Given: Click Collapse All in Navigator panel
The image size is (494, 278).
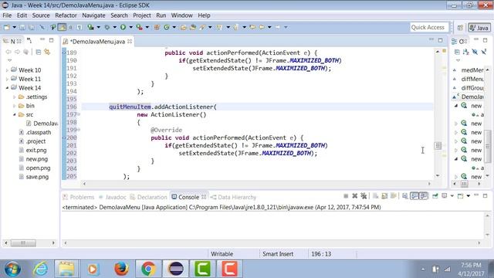Looking at the screenshot, I should pos(38,52).
